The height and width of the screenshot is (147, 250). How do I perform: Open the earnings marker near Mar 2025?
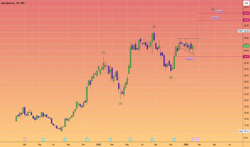(111, 140)
